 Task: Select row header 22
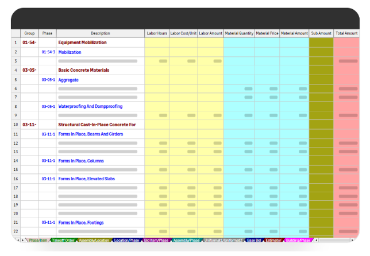(16, 231)
